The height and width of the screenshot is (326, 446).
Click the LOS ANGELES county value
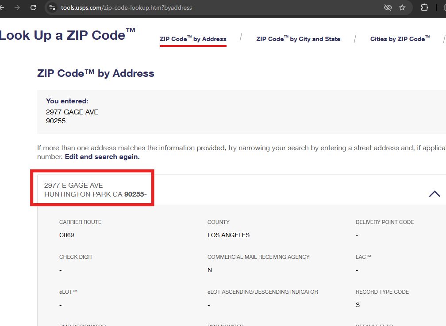pos(228,235)
